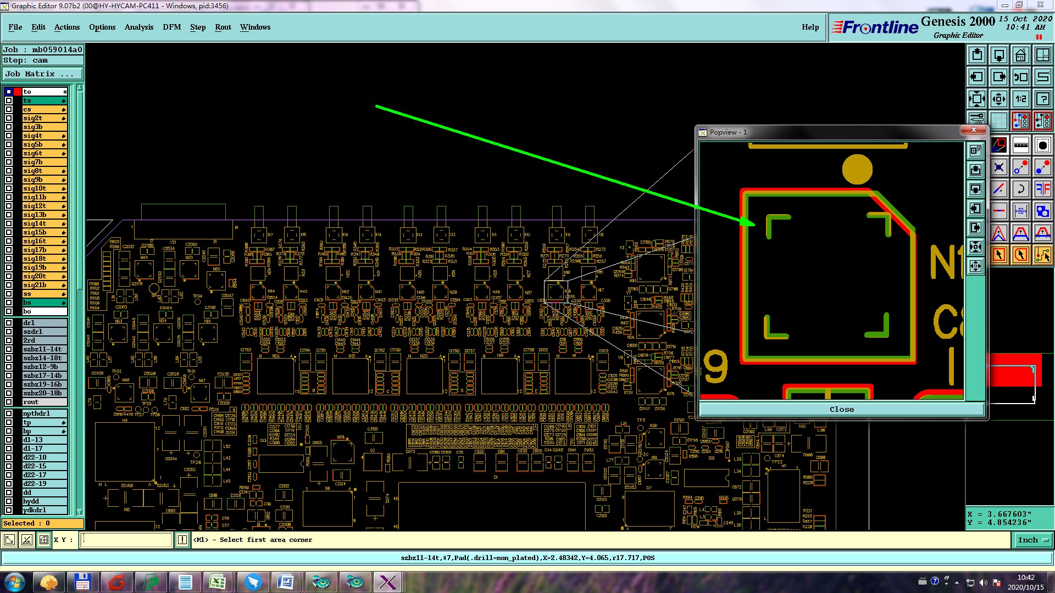Screen dimensions: 1055x593
Task: Click the Job Matrix button
Action: point(42,74)
